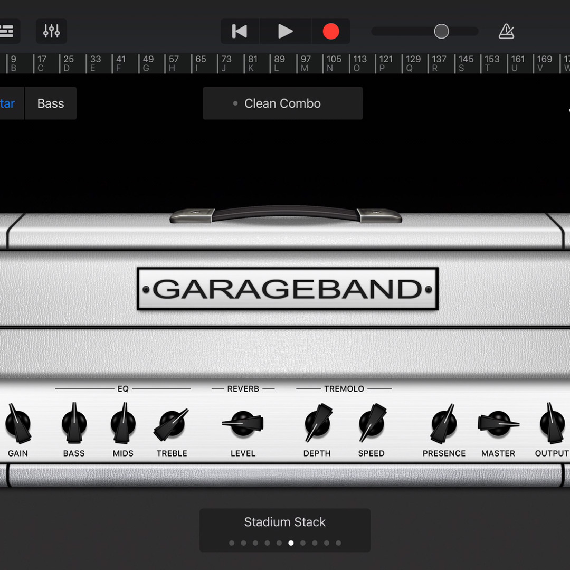Click the EQ TREBLE knob

(x=172, y=424)
